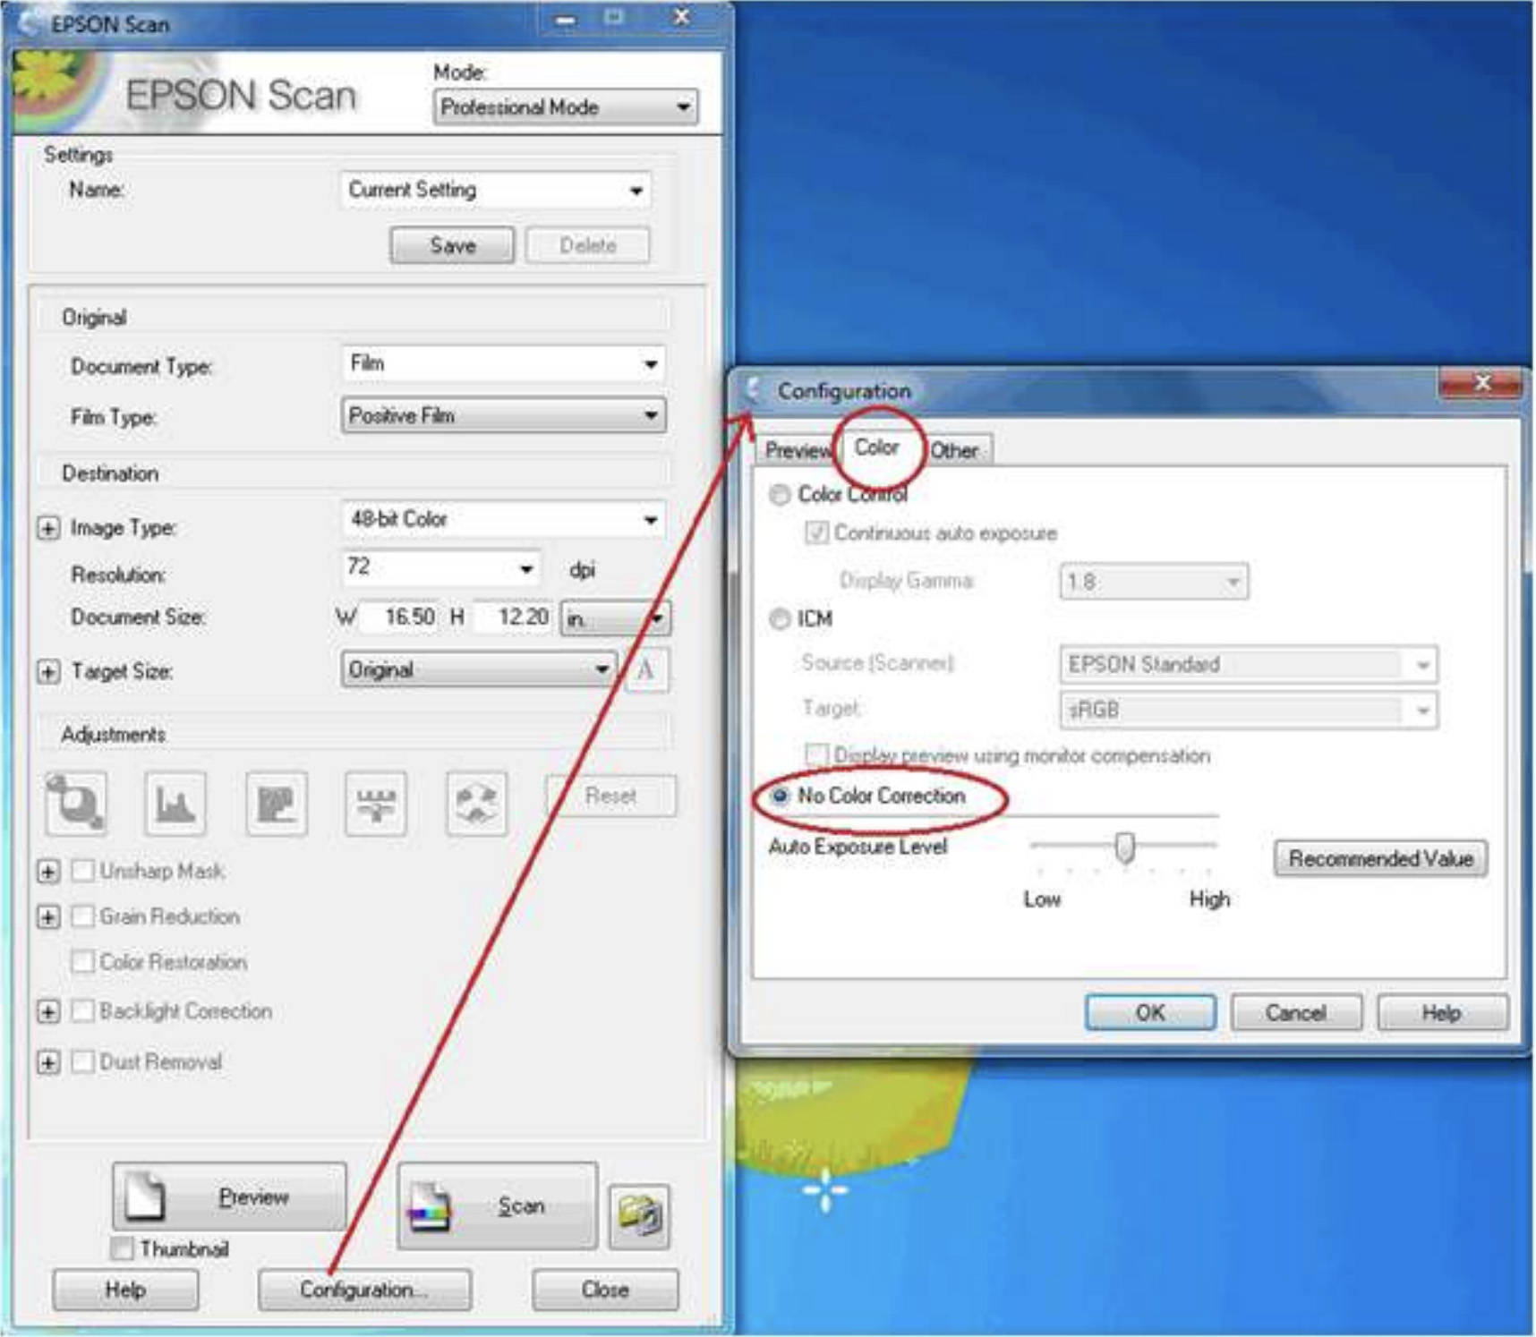The image size is (1536, 1337).
Task: Open the Settings Name dropdown
Action: click(495, 190)
